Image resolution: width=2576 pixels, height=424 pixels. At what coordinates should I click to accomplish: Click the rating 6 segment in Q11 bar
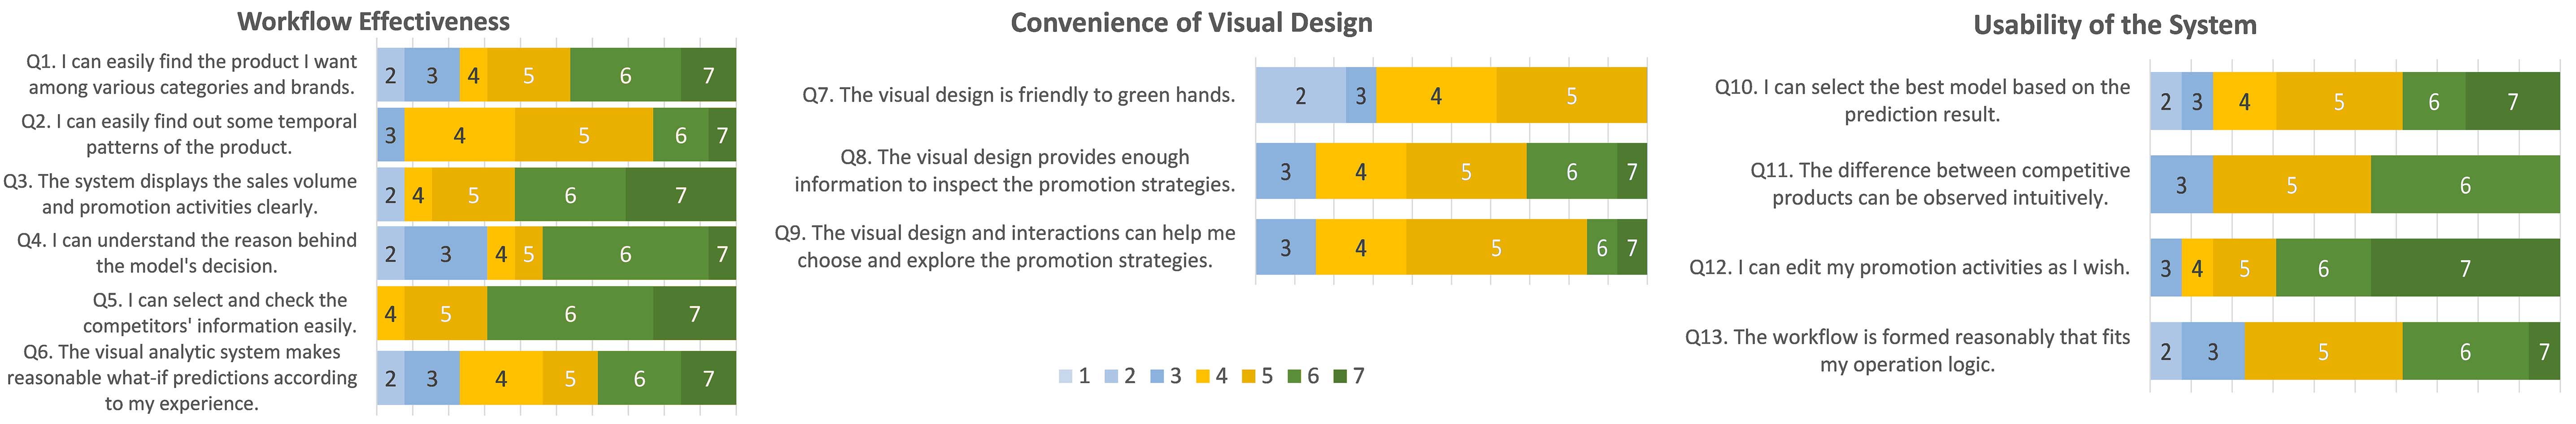tap(2465, 185)
